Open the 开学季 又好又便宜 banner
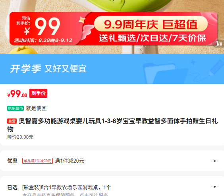The image size is (224, 196). pos(112,69)
